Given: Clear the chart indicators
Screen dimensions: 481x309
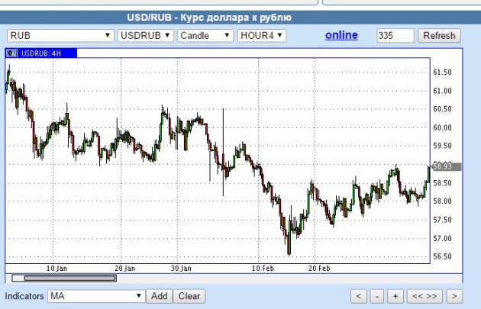Looking at the screenshot, I should click(189, 296).
